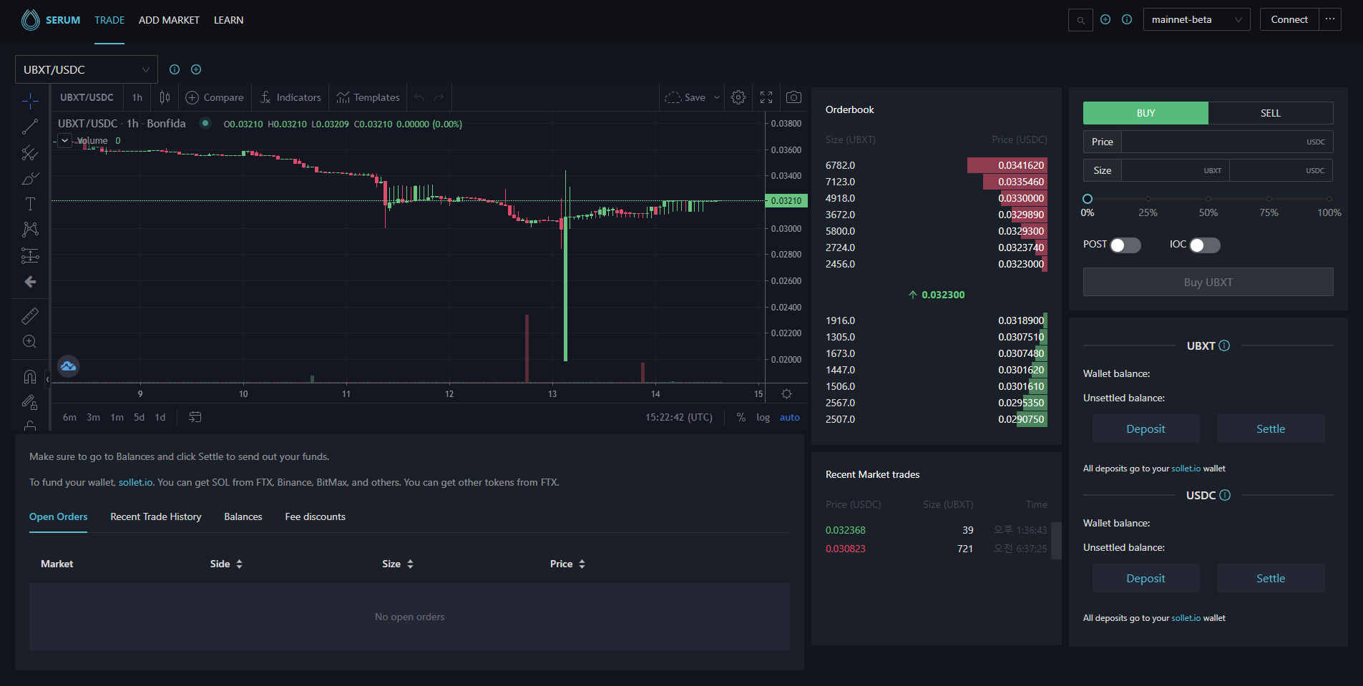Viewport: 1363px width, 686px height.
Task: Click Deposit under UBXT balance
Action: [1145, 428]
